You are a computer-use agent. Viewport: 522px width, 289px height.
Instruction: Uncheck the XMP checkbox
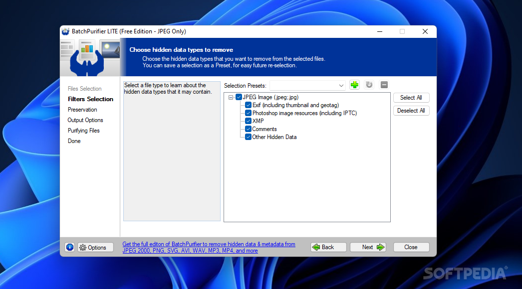(249, 121)
